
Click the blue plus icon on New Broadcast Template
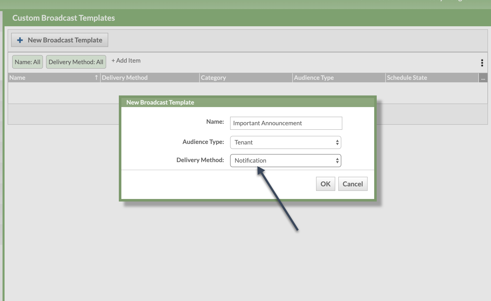pos(20,40)
